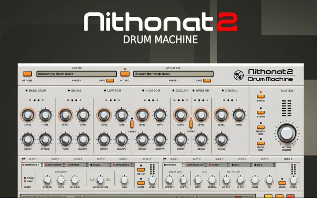Screen dimensions: 317x198
Task: Adjust the Low Tom Tune knob
Action: click(122, 115)
